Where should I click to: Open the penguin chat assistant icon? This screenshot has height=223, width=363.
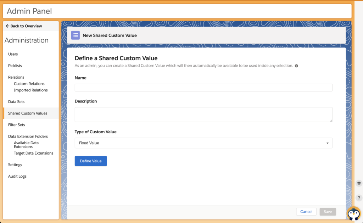353,214
